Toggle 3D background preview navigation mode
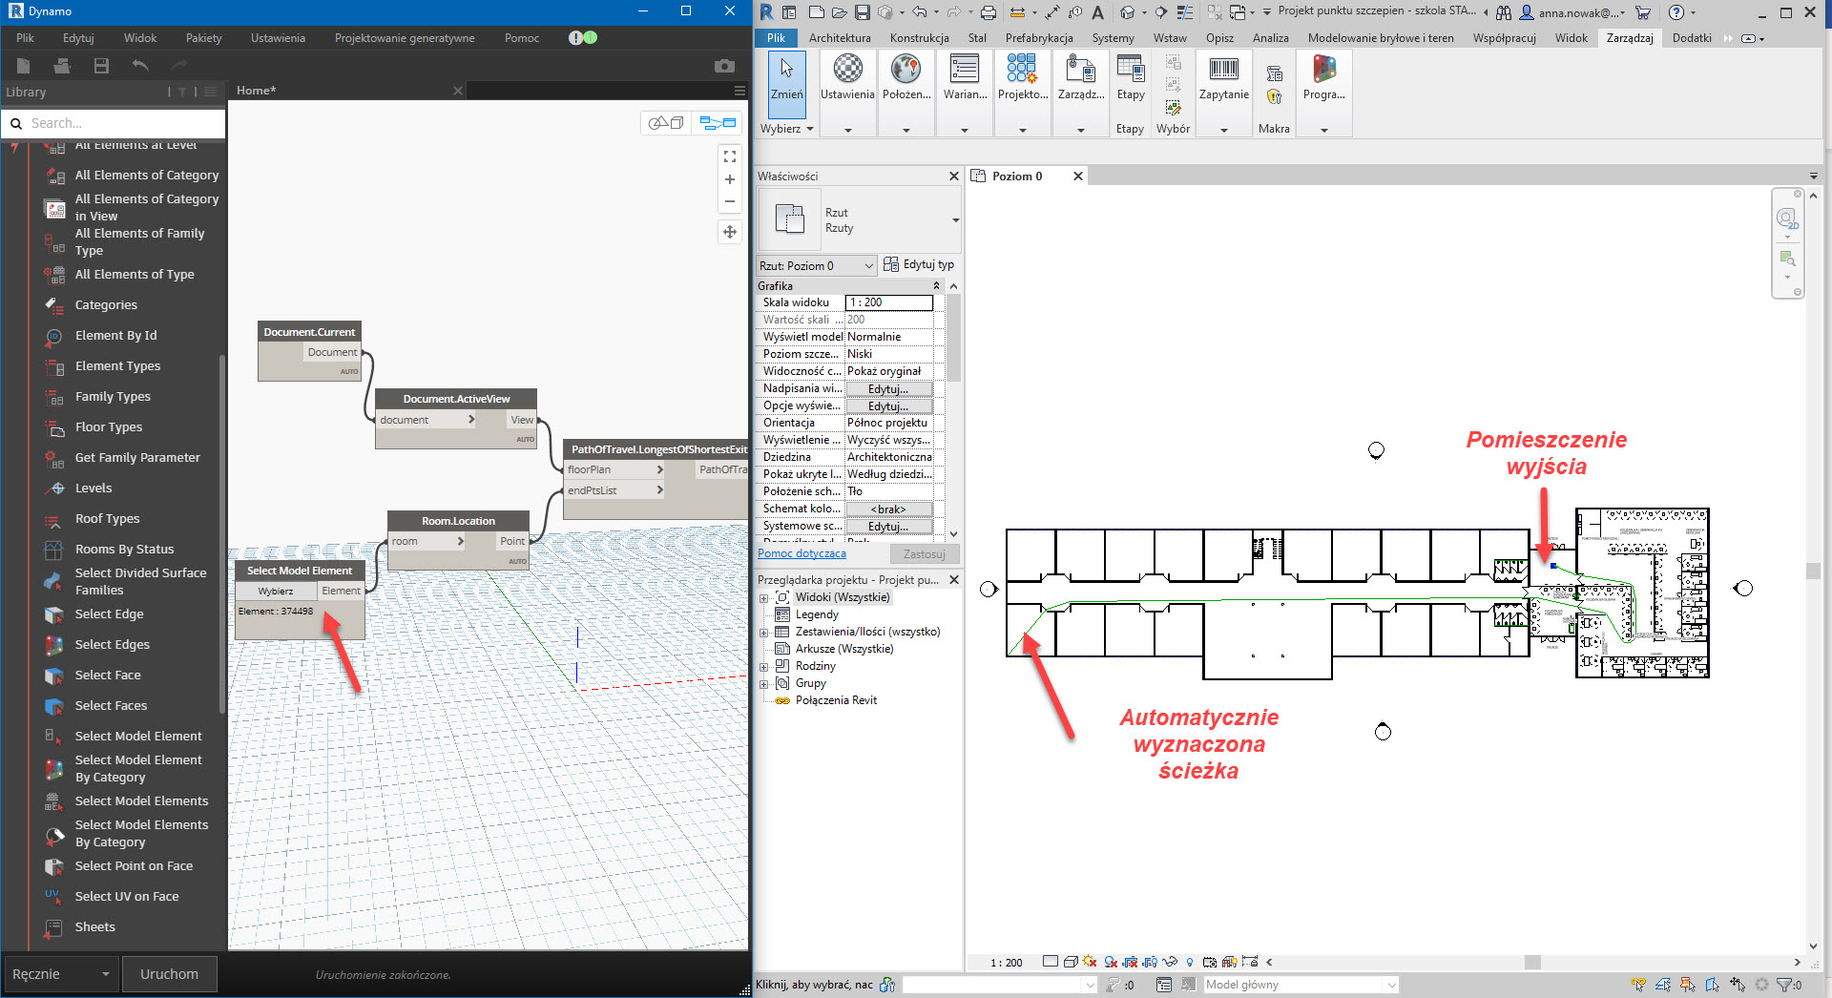1832x998 pixels. point(666,123)
